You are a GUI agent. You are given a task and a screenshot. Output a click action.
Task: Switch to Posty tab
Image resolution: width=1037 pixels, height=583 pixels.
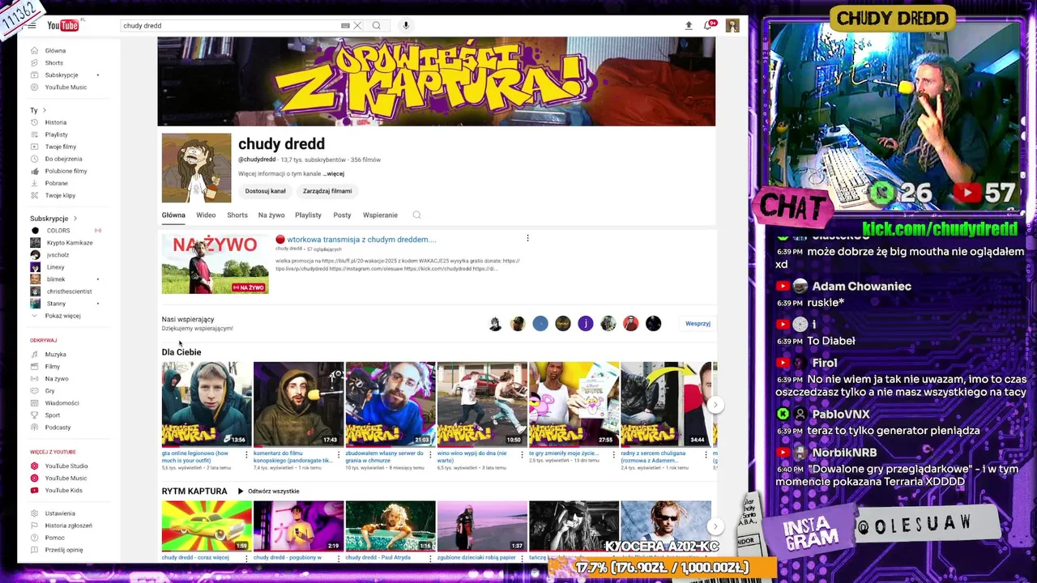coord(342,215)
